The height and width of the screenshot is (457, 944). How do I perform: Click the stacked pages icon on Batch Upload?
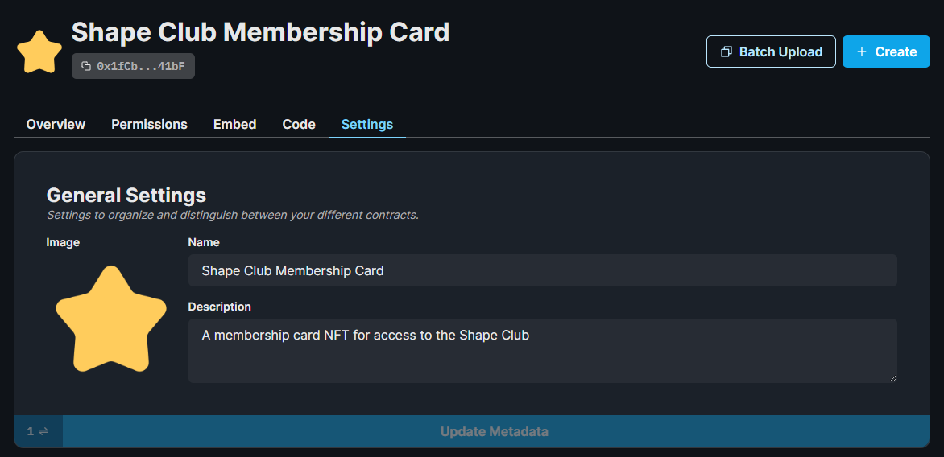click(726, 51)
